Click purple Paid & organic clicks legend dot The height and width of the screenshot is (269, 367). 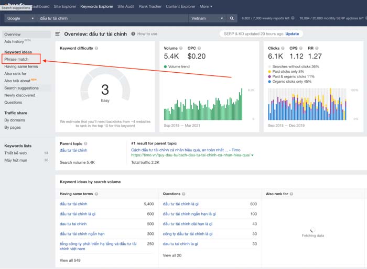pyautogui.click(x=269, y=76)
